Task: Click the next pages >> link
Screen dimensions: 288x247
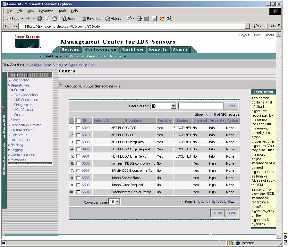Action: [x=237, y=202]
